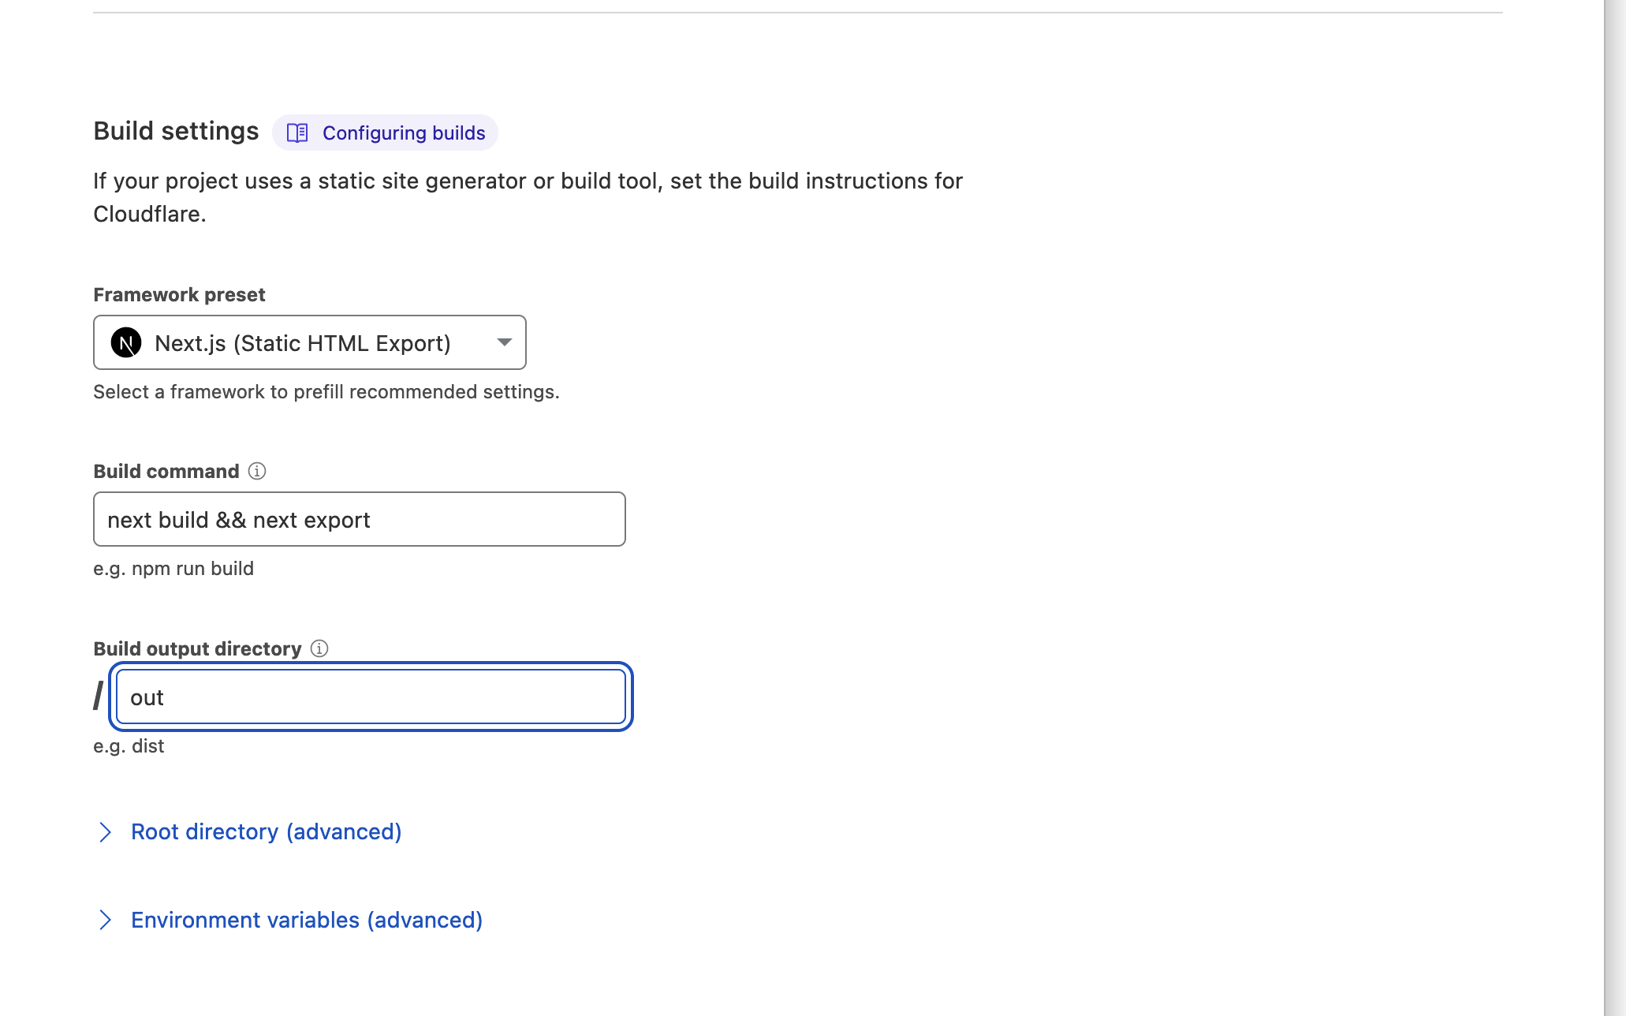Click the caret arrow in the framework selector
1626x1016 pixels.
coord(504,342)
